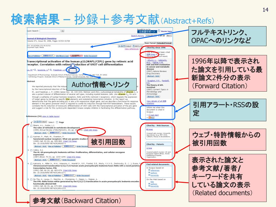Open view in table layout link
Viewport: 276px width, 207px height.
(x=51, y=116)
